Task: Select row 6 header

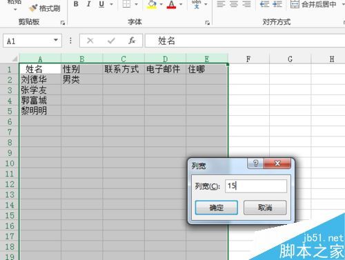Action: (10, 121)
